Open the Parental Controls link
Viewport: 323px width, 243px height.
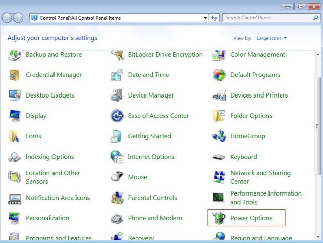pos(152,198)
